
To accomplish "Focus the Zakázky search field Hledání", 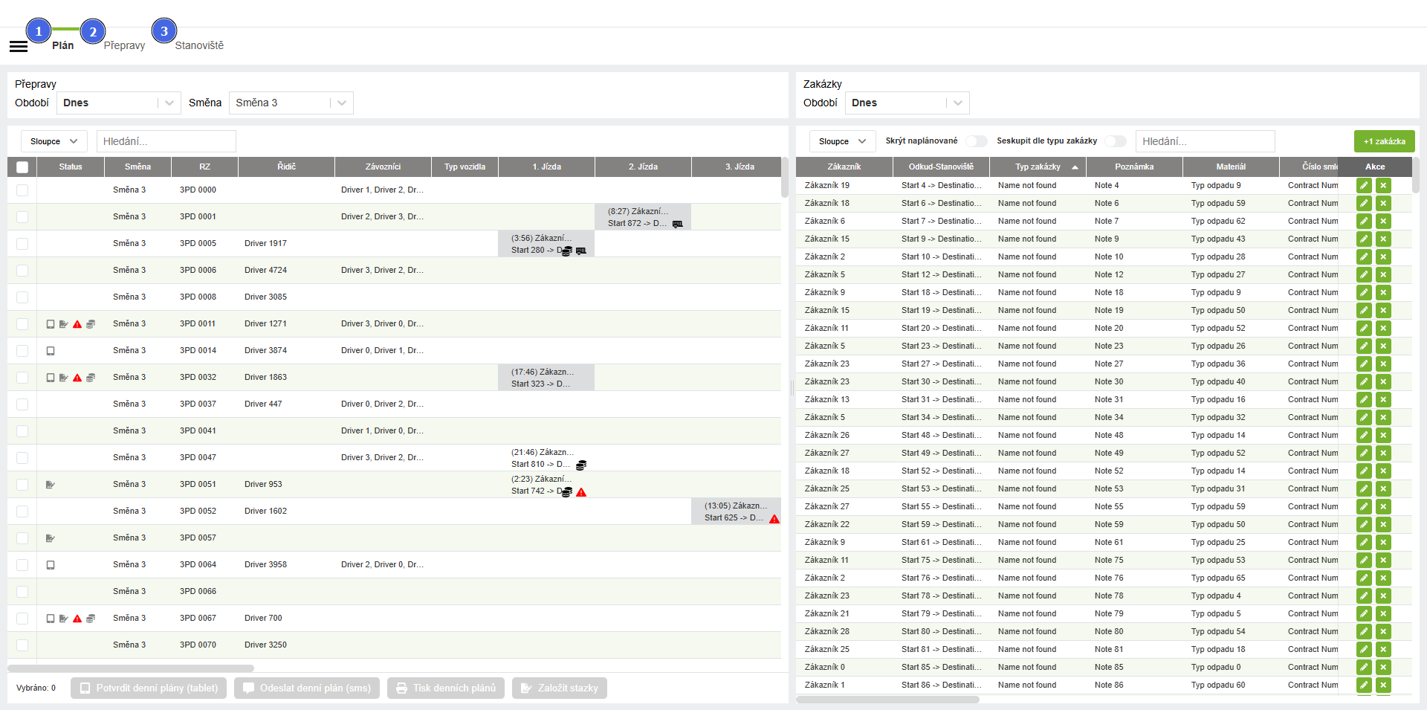I will 1206,141.
